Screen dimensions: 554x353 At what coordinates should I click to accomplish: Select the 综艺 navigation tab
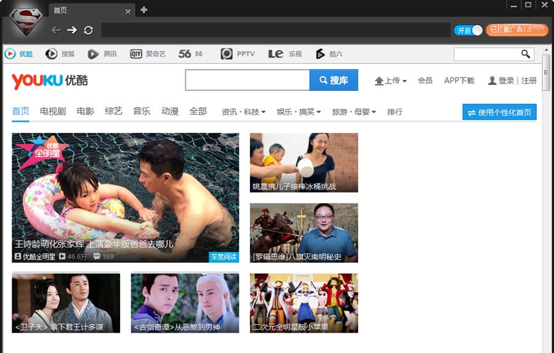tap(113, 111)
